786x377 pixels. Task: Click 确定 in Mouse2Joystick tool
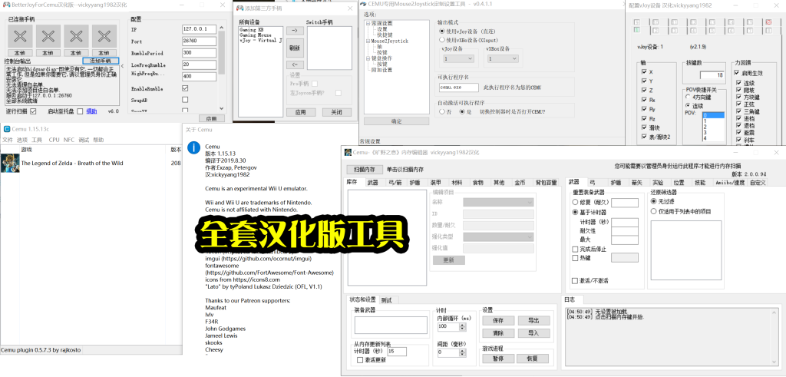point(396,121)
